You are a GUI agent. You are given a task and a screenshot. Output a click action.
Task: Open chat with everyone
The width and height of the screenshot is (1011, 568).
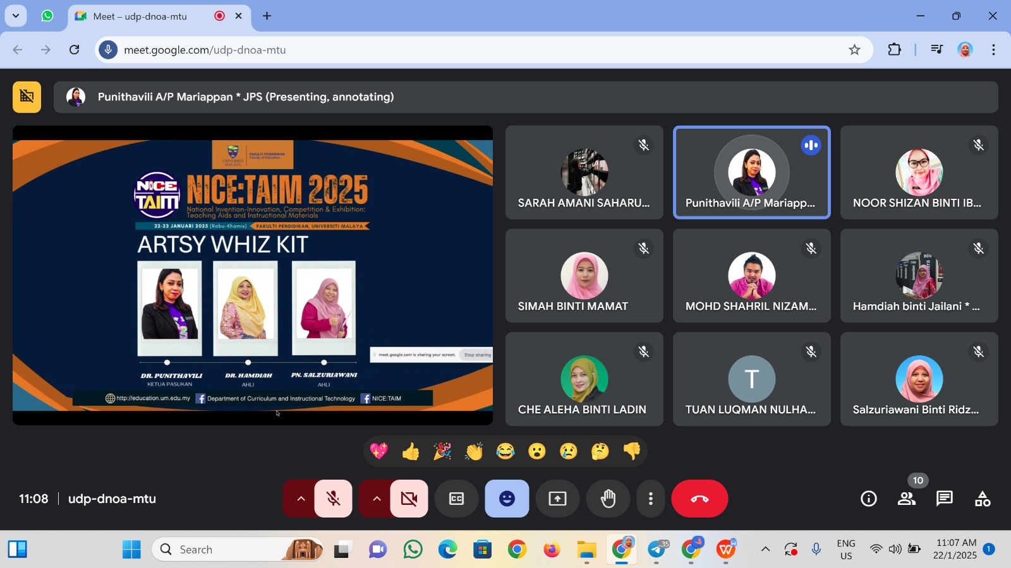[945, 499]
